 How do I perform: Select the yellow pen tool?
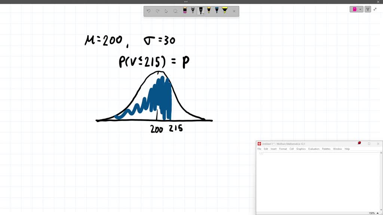pyautogui.click(x=209, y=11)
